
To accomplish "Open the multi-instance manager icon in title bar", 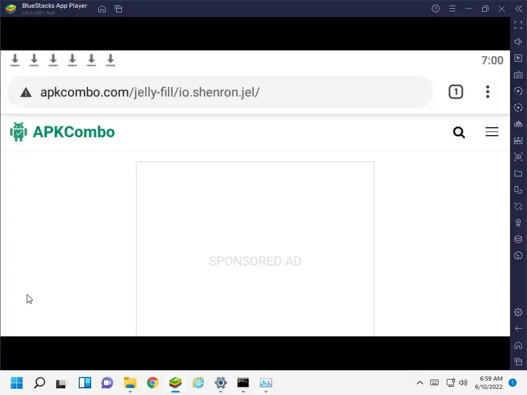I will coord(118,9).
